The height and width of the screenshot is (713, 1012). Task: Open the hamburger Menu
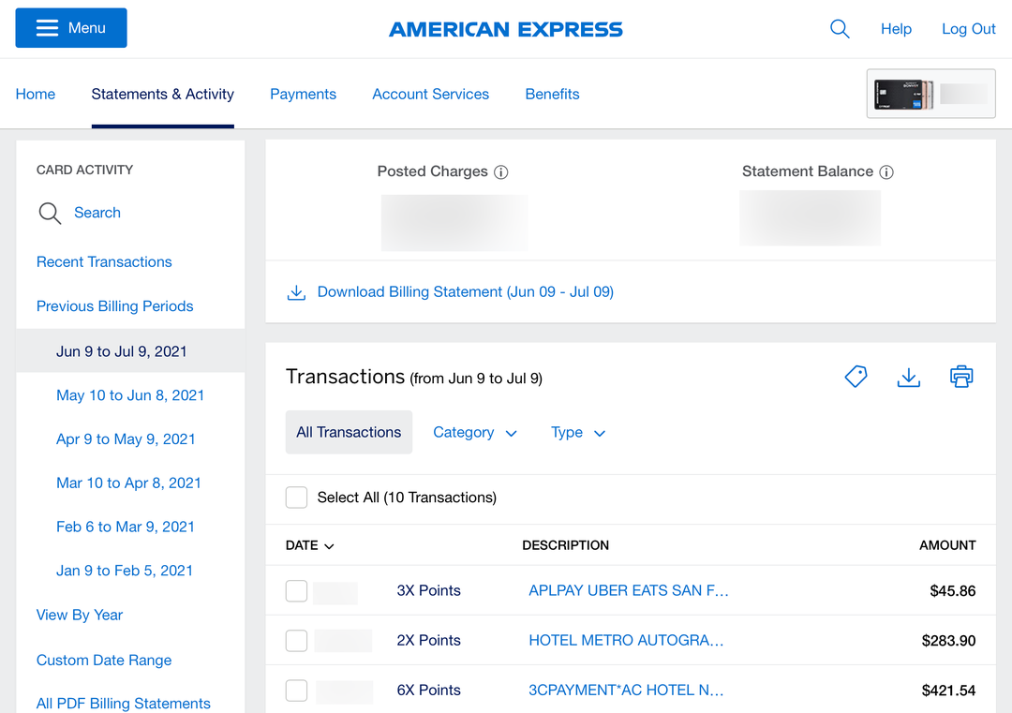[70, 28]
